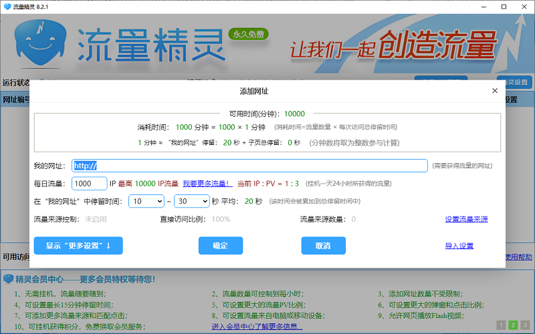535x334 pixels.
Task: Click the 确定 button
Action: click(220, 246)
